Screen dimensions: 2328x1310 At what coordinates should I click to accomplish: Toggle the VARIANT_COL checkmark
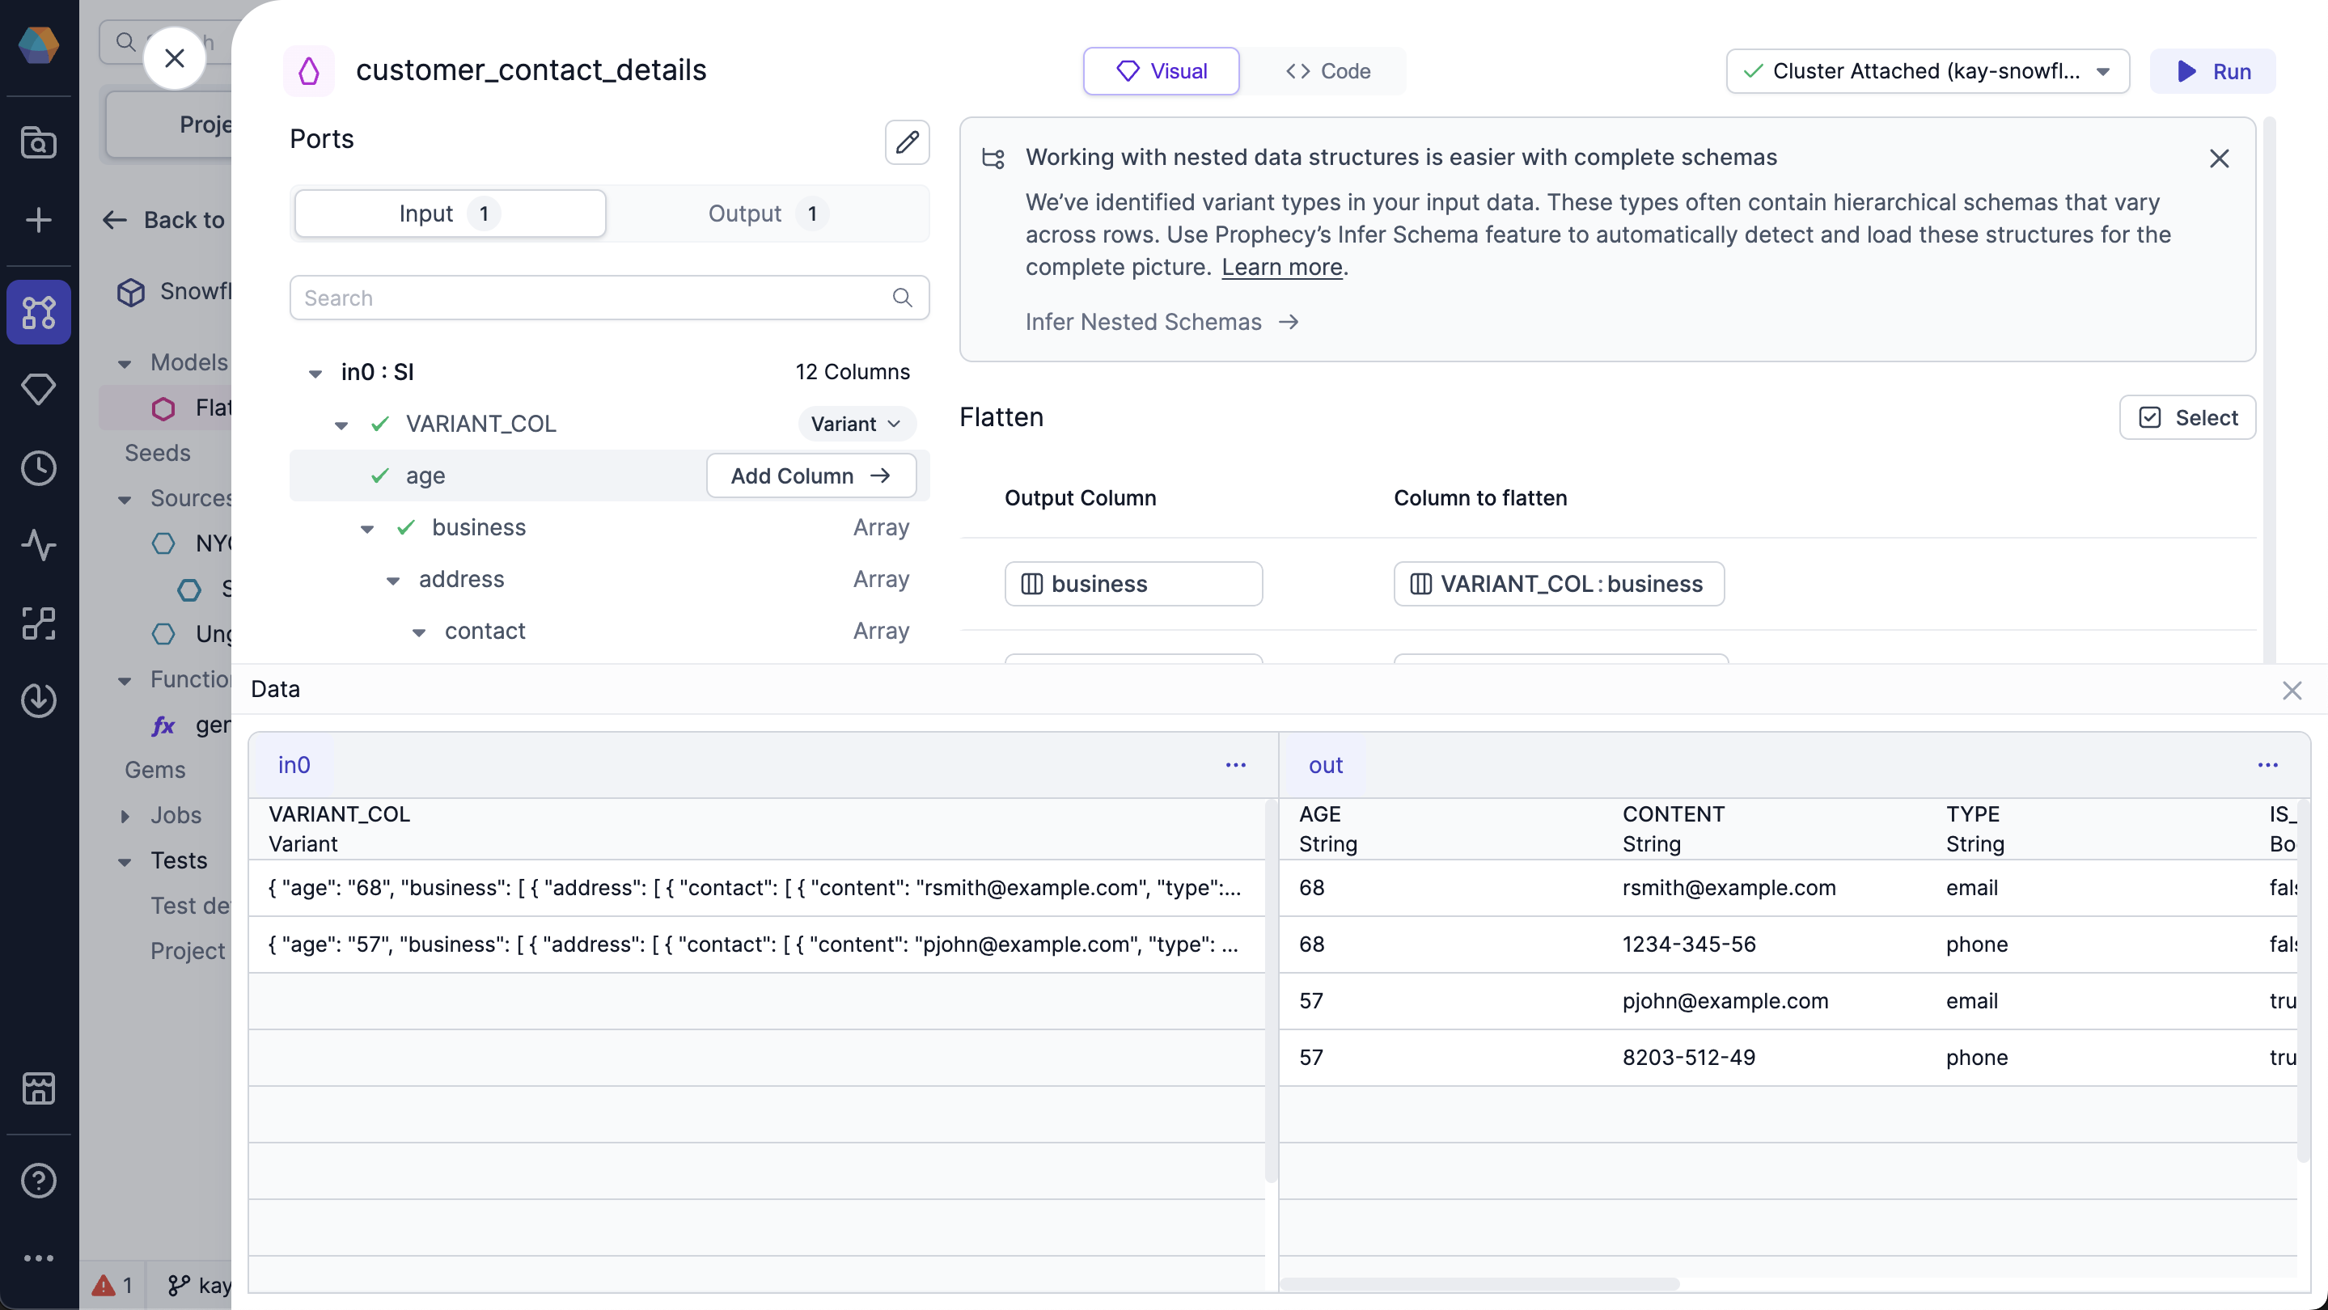[380, 423]
